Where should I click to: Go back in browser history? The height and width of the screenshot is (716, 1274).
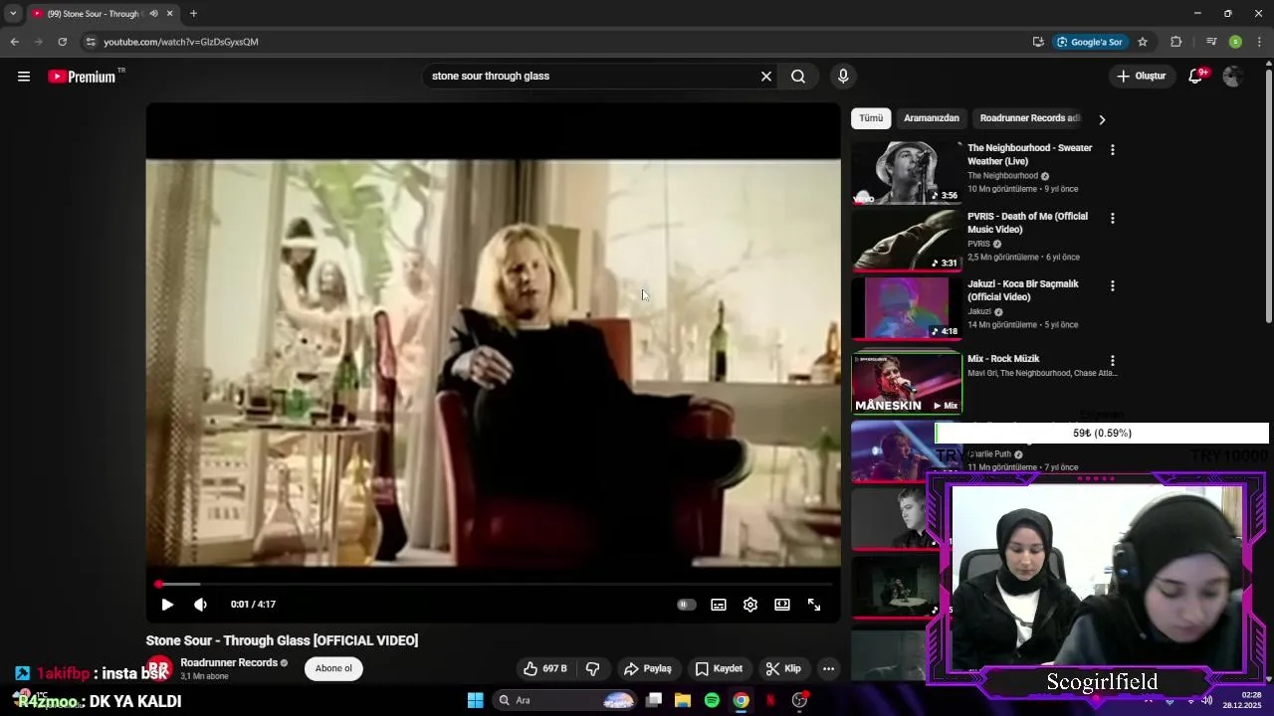(14, 42)
